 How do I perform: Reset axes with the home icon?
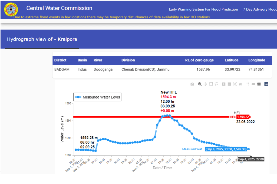click(240, 84)
